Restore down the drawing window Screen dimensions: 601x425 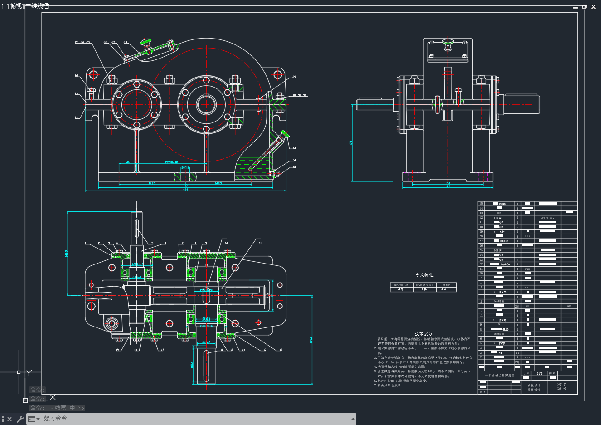click(x=585, y=7)
